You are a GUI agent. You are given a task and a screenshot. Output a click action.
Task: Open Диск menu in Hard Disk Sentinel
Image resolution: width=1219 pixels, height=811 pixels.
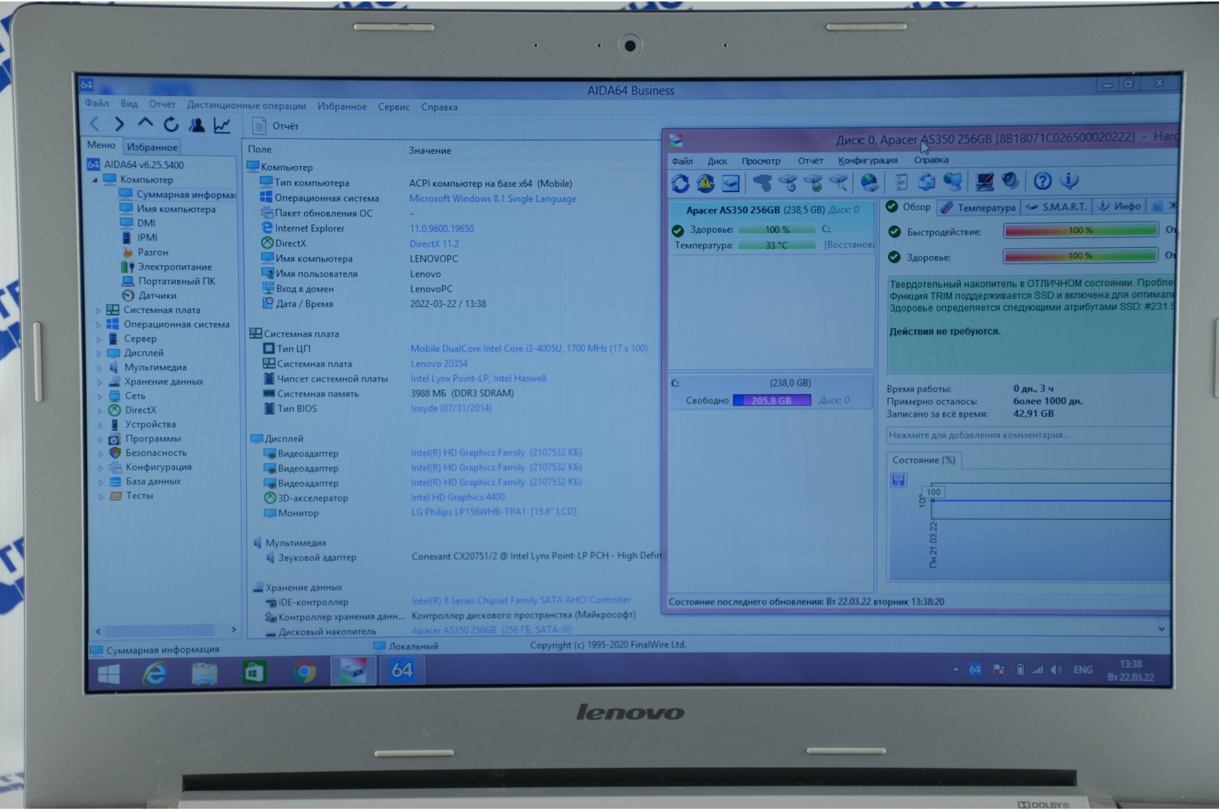click(x=718, y=161)
